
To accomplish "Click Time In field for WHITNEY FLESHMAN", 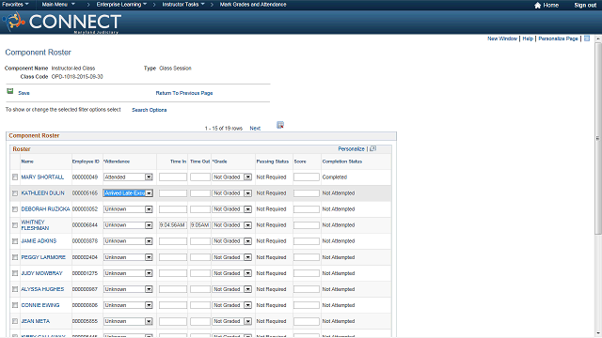I will pyautogui.click(x=173, y=225).
